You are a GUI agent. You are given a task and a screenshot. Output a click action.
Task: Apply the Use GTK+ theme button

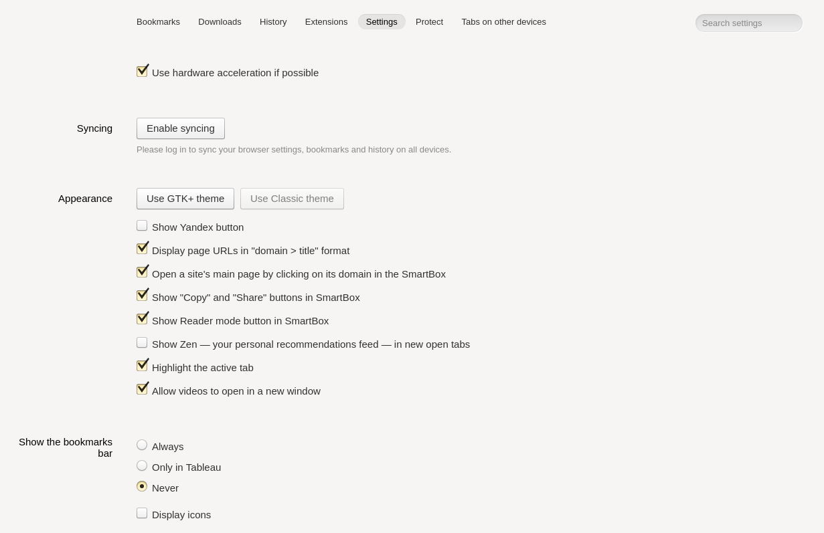pos(185,199)
